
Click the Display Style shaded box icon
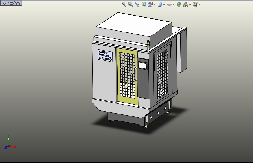pyautogui.click(x=160, y=4)
